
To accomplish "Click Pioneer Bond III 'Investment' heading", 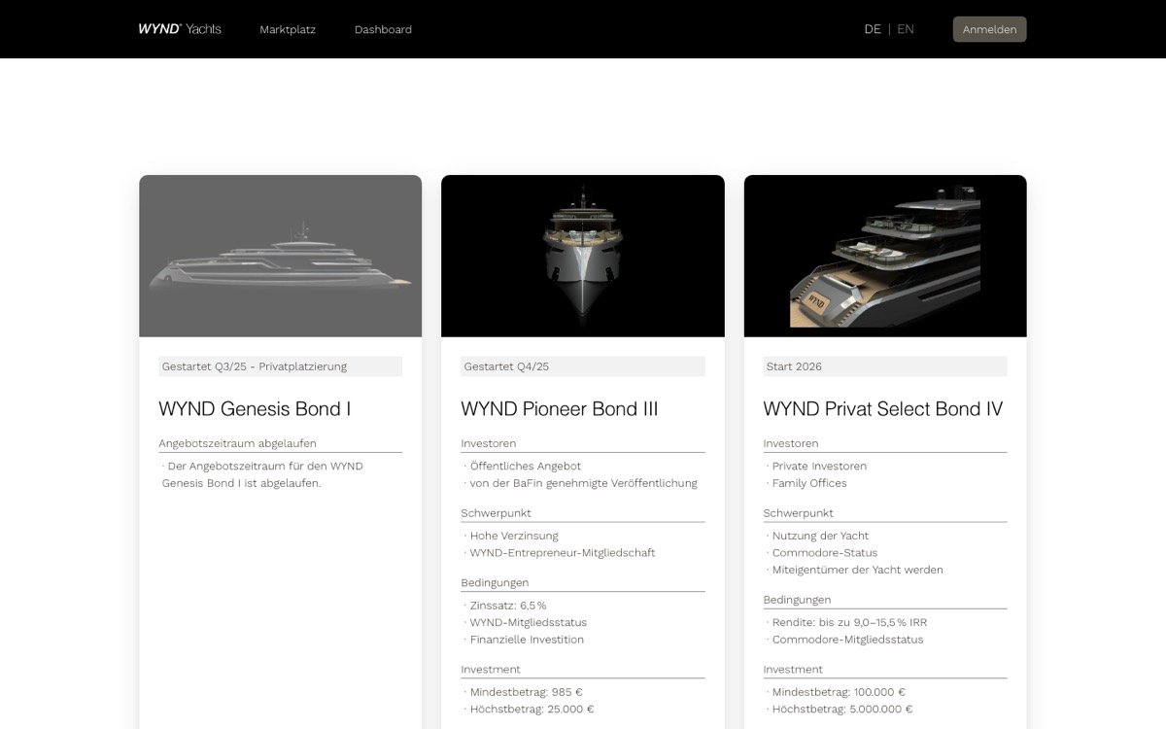I will pyautogui.click(x=491, y=670).
